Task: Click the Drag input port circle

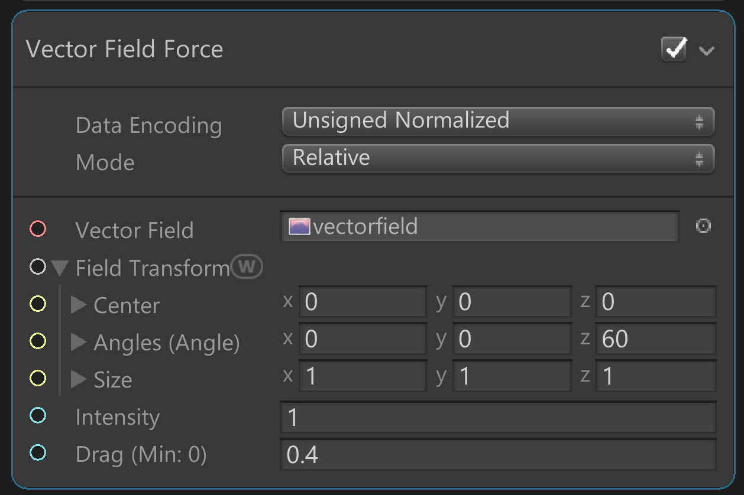Action: click(38, 453)
